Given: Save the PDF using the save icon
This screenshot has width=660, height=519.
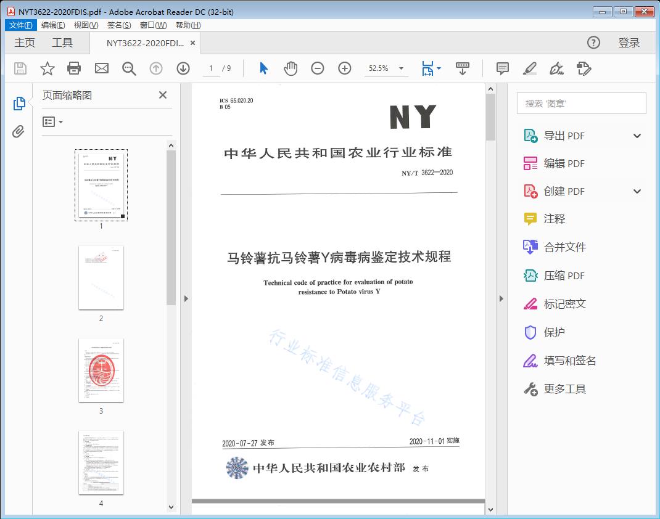Looking at the screenshot, I should [19, 68].
